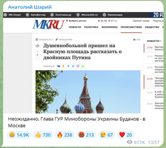The width and height of the screenshot is (166, 148).
Task: Share article via Telegram icon
Action: [68, 66]
